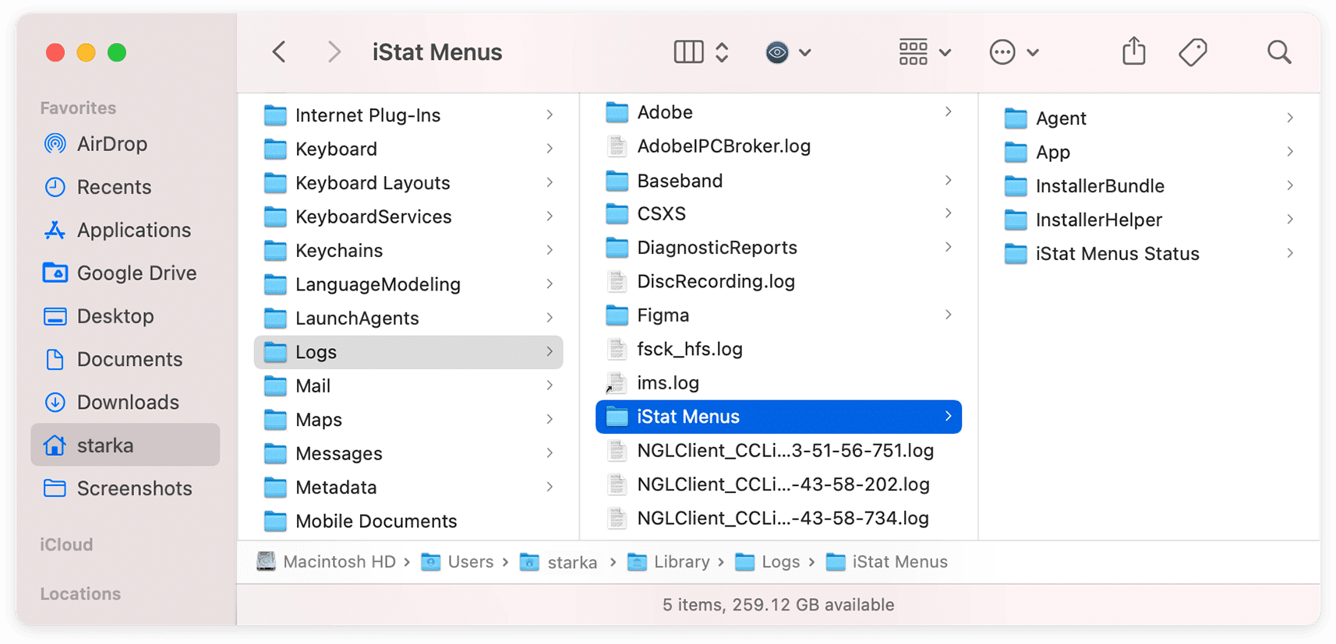The image size is (1336, 644).
Task: Click the Share icon
Action: pyautogui.click(x=1133, y=51)
